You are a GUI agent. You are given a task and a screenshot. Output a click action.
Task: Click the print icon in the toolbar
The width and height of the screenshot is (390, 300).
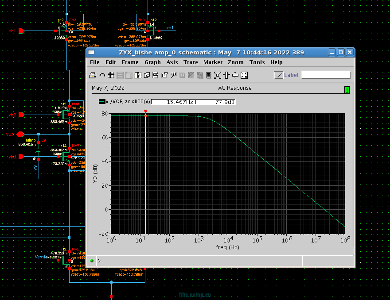[x=93, y=75]
